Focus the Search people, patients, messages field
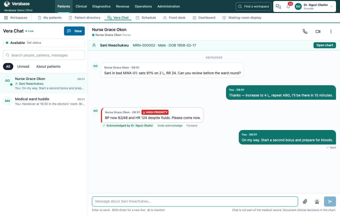Viewport: 340px width, 215px height. 44,55
